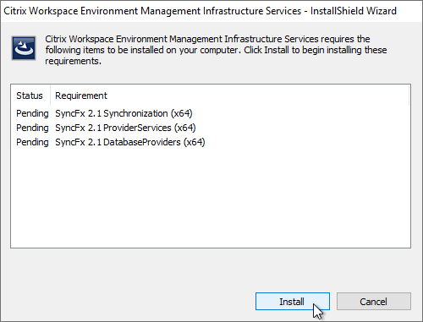423x322 pixels.
Task: Click "InstallShield Wizard" text in the title
Action: pyautogui.click(x=354, y=11)
